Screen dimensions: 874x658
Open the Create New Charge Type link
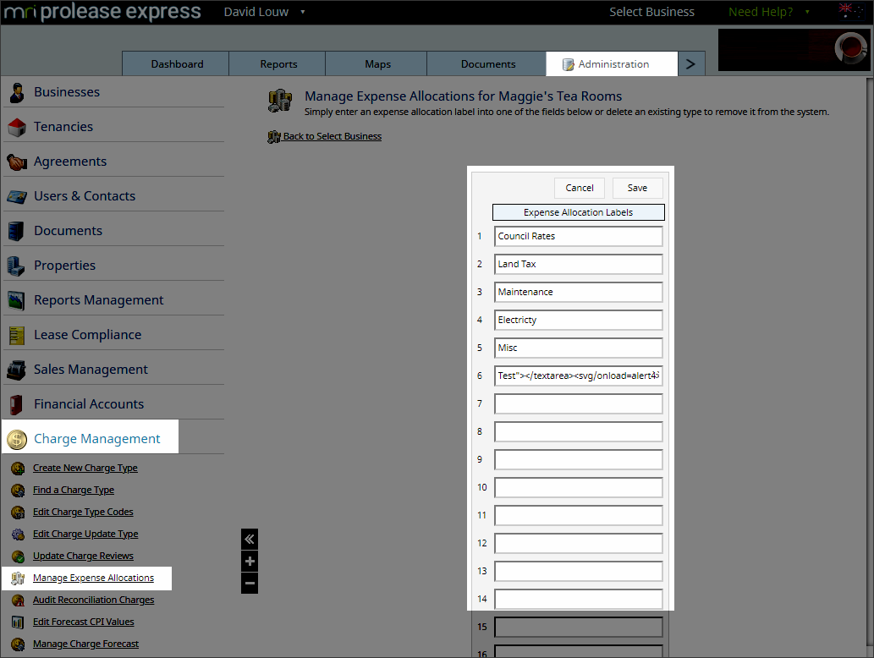pos(85,469)
